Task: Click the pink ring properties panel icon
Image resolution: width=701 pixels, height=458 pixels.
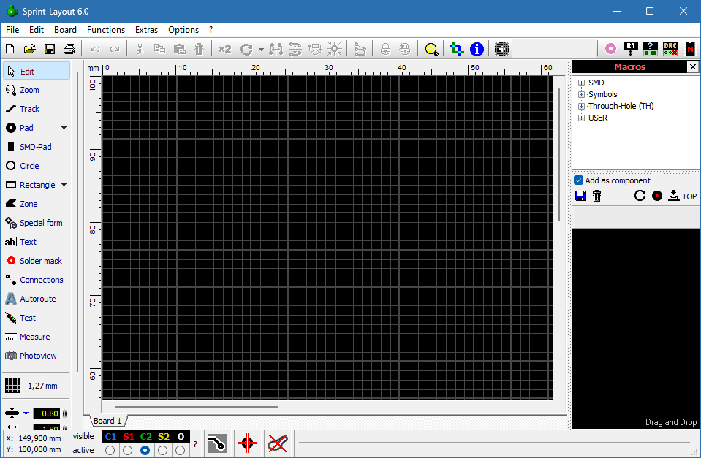Action: 610,48
